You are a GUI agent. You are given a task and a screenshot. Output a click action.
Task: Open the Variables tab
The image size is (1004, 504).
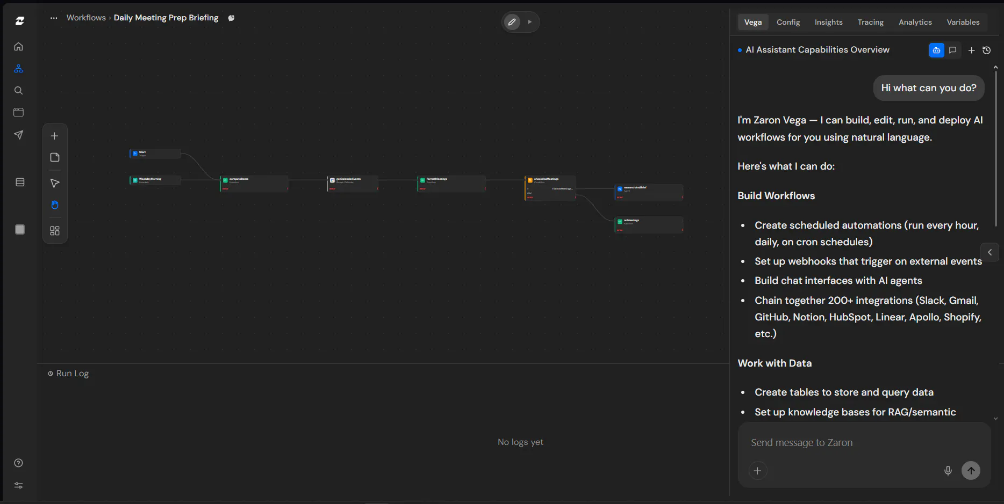point(963,22)
